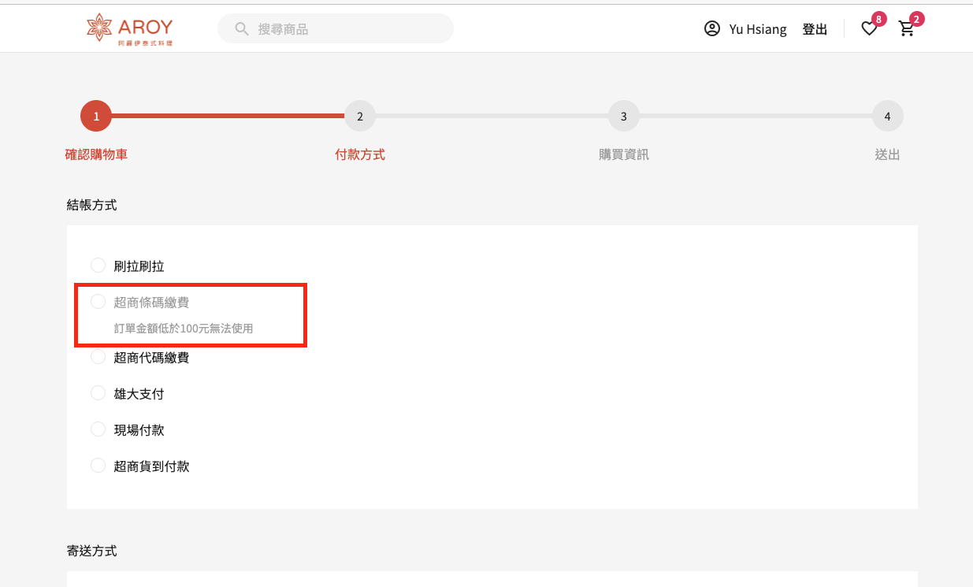Choose the 雄大支付 radio option
973x587 pixels.
coord(98,393)
